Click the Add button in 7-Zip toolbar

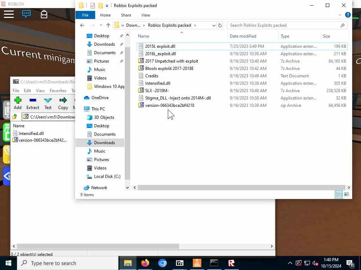click(18, 103)
